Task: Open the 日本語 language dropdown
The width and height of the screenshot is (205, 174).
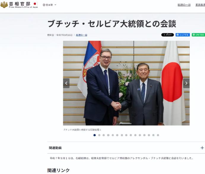Action: (x=50, y=5)
